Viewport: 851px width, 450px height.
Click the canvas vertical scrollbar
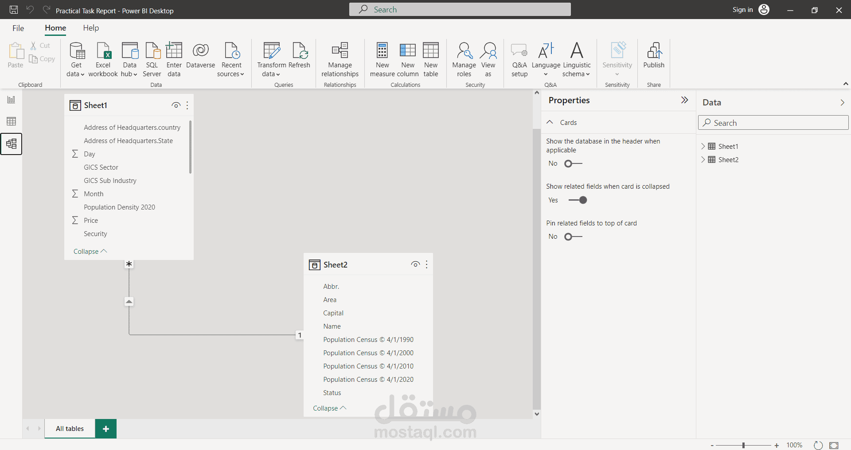[x=536, y=268]
